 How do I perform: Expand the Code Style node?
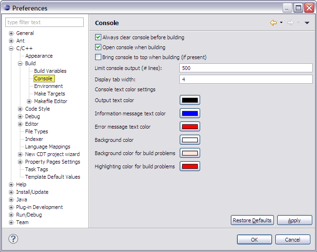20,109
